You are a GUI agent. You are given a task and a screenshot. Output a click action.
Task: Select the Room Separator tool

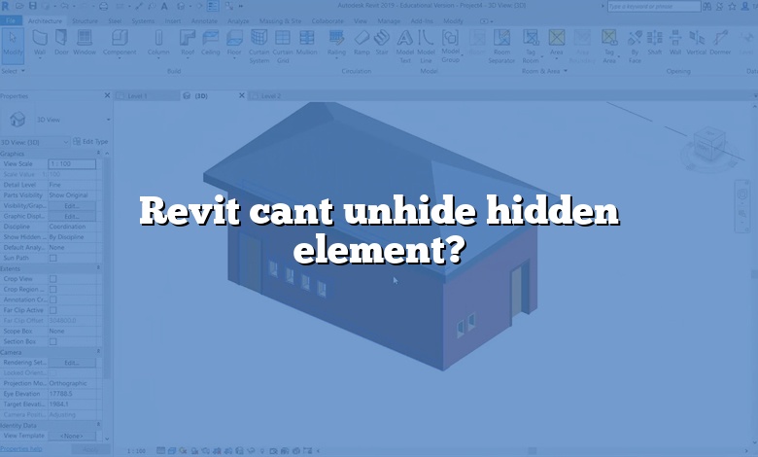click(501, 47)
